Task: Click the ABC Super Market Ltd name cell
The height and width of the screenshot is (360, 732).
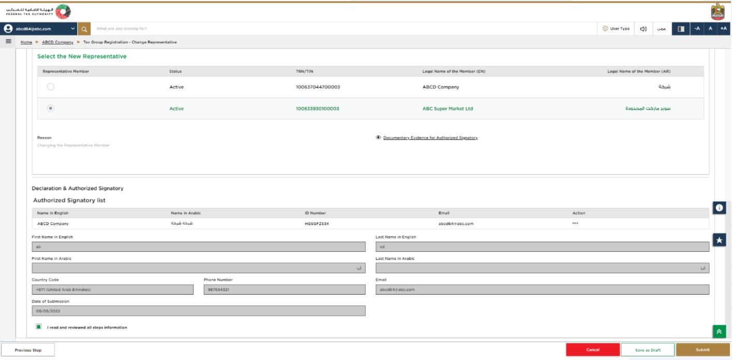Action: pyautogui.click(x=448, y=109)
